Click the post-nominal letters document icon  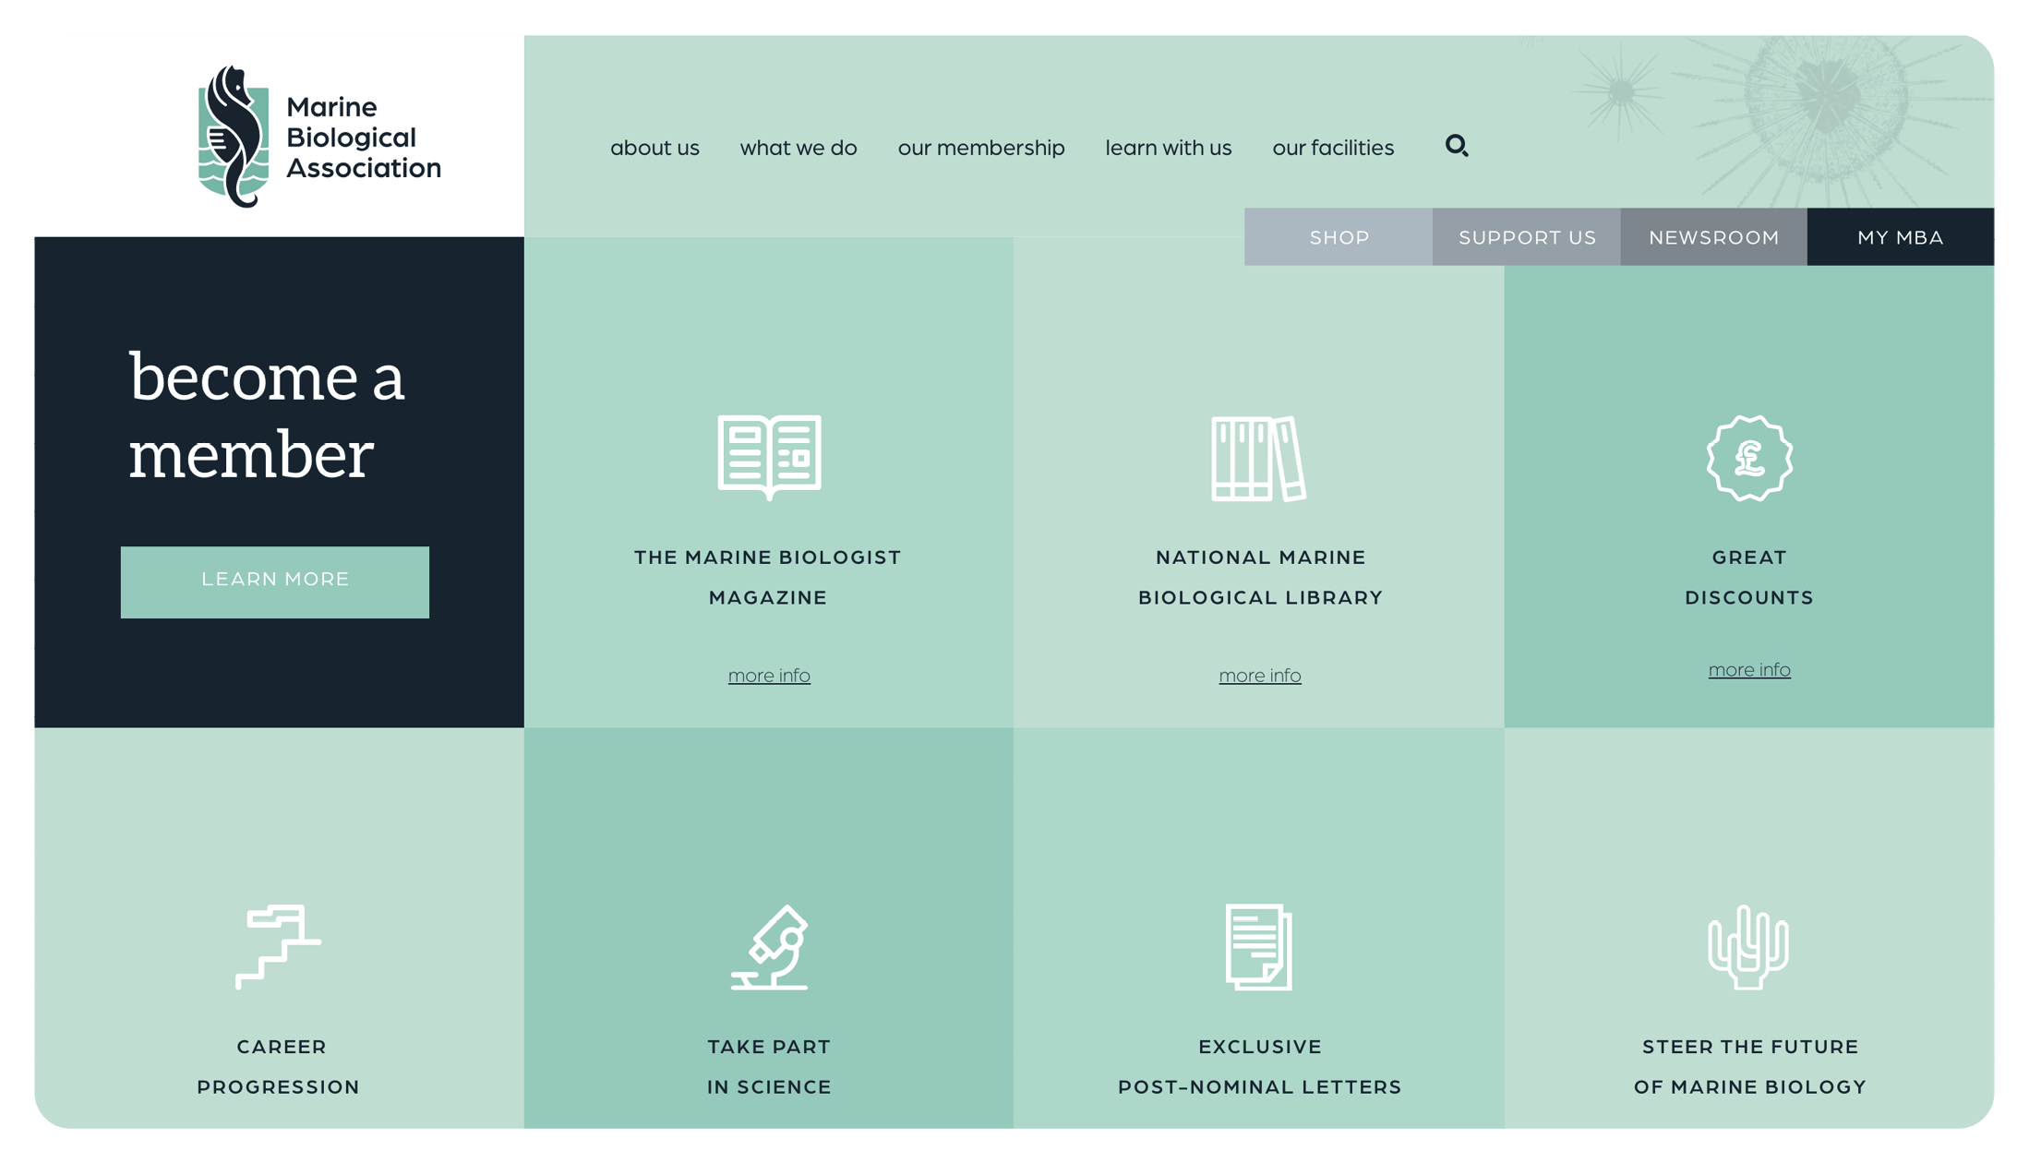(1259, 947)
